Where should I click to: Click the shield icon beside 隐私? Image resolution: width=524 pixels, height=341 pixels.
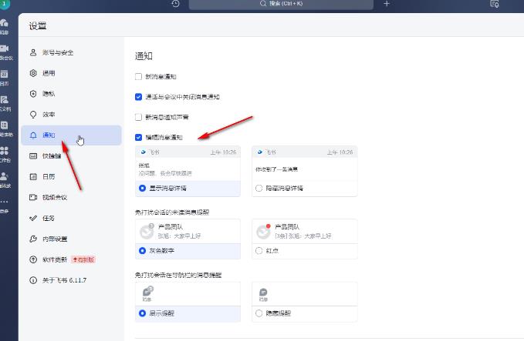click(x=33, y=94)
